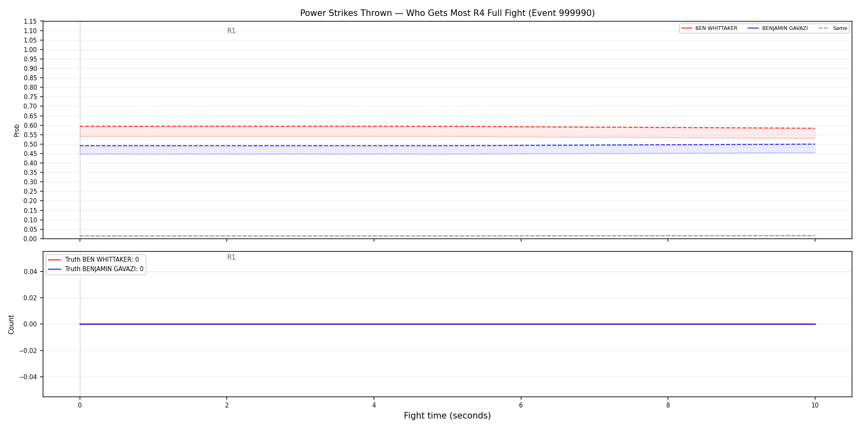Click the '0.85' tick on Prob axis

(x=30, y=78)
